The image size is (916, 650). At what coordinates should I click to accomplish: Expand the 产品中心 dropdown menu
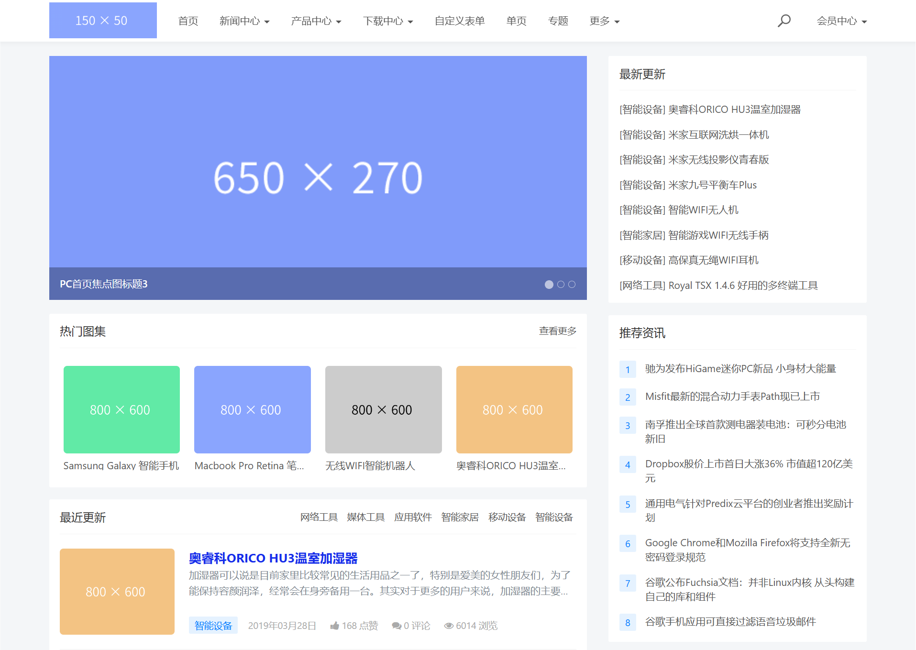coord(316,21)
